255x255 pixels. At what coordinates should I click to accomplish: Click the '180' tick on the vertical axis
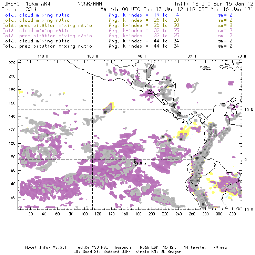12,90
